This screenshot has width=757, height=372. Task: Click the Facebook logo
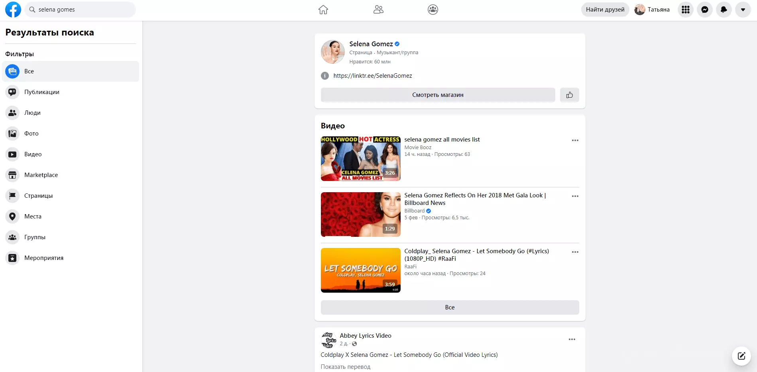13,10
